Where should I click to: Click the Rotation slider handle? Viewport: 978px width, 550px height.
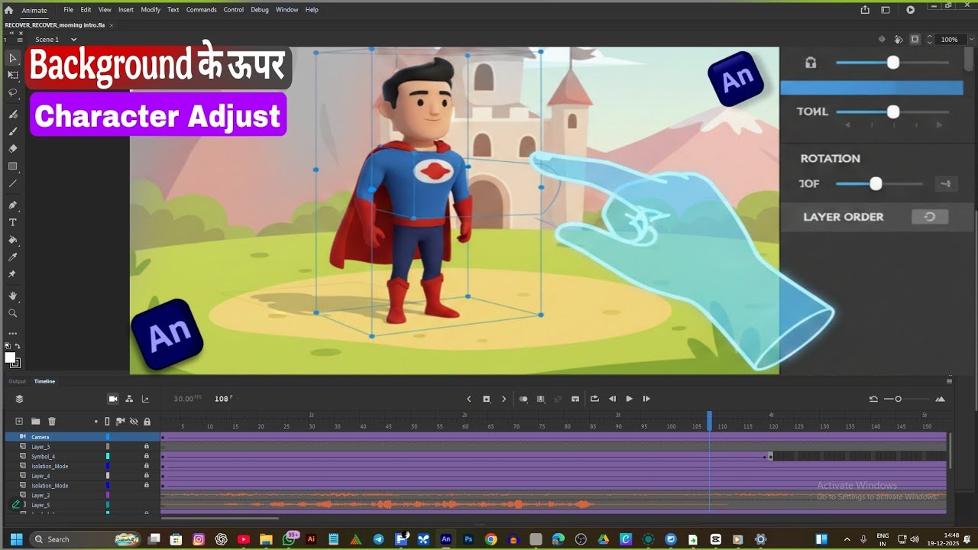876,184
